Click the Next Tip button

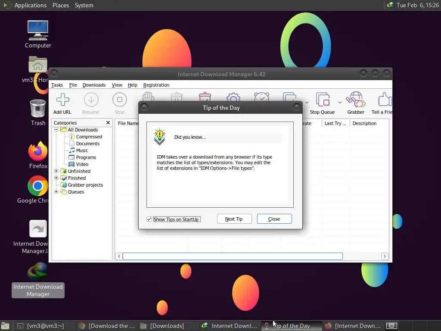point(234,219)
